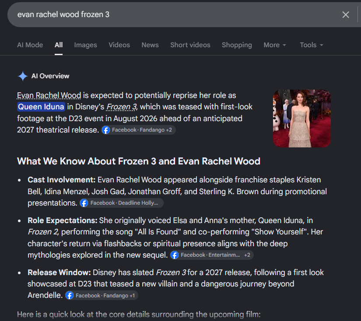Click the Facebook icon beside 'Fandango +2'

coord(106,130)
